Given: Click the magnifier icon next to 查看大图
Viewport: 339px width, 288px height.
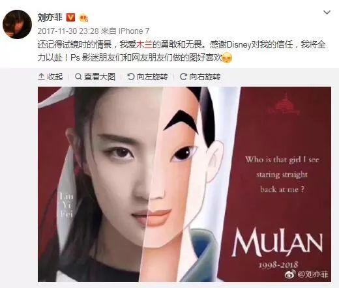Looking at the screenshot, I should point(78,77).
